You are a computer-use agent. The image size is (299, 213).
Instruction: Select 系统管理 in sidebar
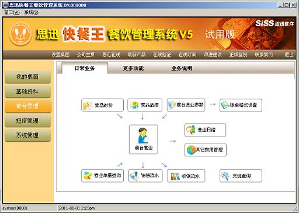tap(27, 135)
